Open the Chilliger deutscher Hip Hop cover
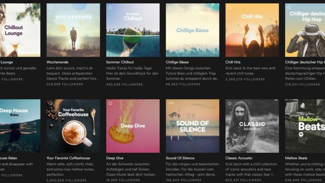Viewport: 325px width, 183px height. [x=305, y=30]
